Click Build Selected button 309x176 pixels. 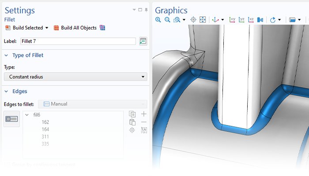(x=24, y=28)
